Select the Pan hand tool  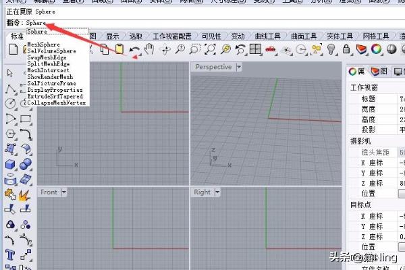[149, 49]
